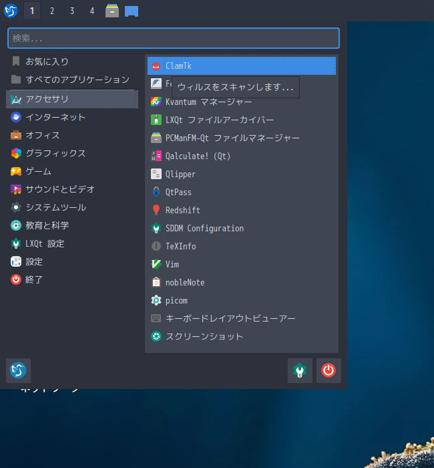Click the search field at top of menu
Screen dimensions: 434x468
(x=174, y=38)
